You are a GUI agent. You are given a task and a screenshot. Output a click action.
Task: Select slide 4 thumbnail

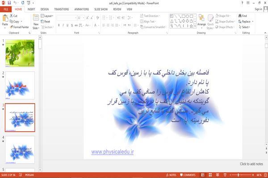20,149
